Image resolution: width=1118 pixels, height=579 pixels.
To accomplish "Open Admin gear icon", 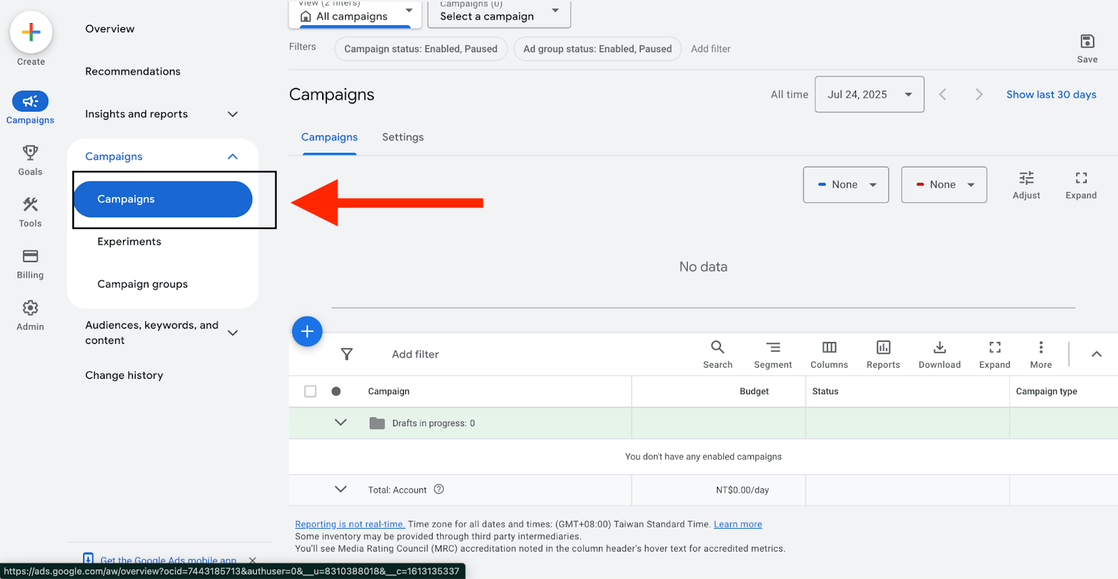I will coord(30,308).
